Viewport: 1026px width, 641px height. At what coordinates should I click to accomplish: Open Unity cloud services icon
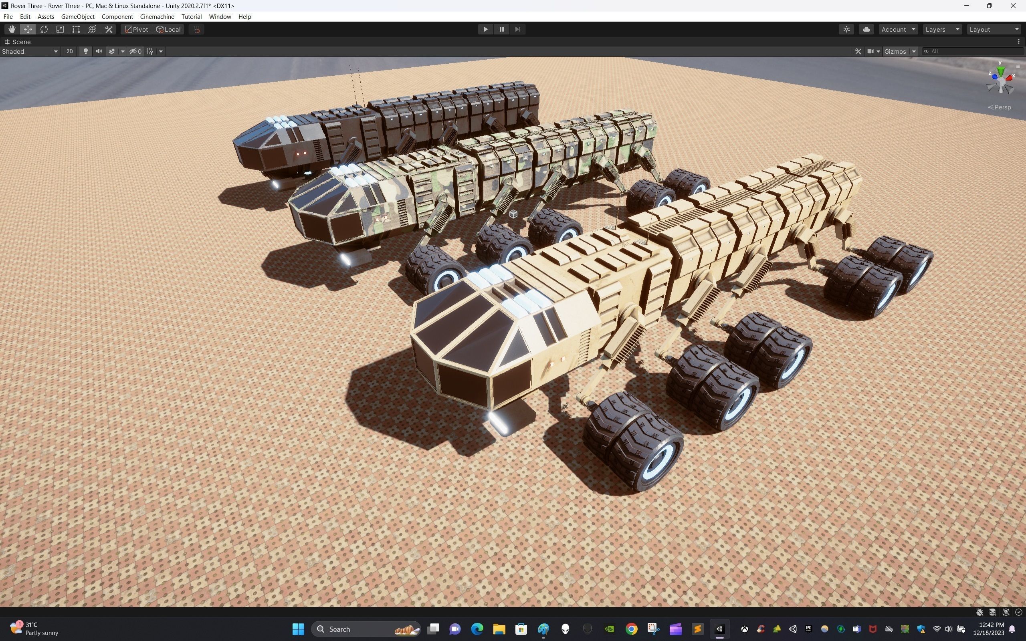point(866,29)
